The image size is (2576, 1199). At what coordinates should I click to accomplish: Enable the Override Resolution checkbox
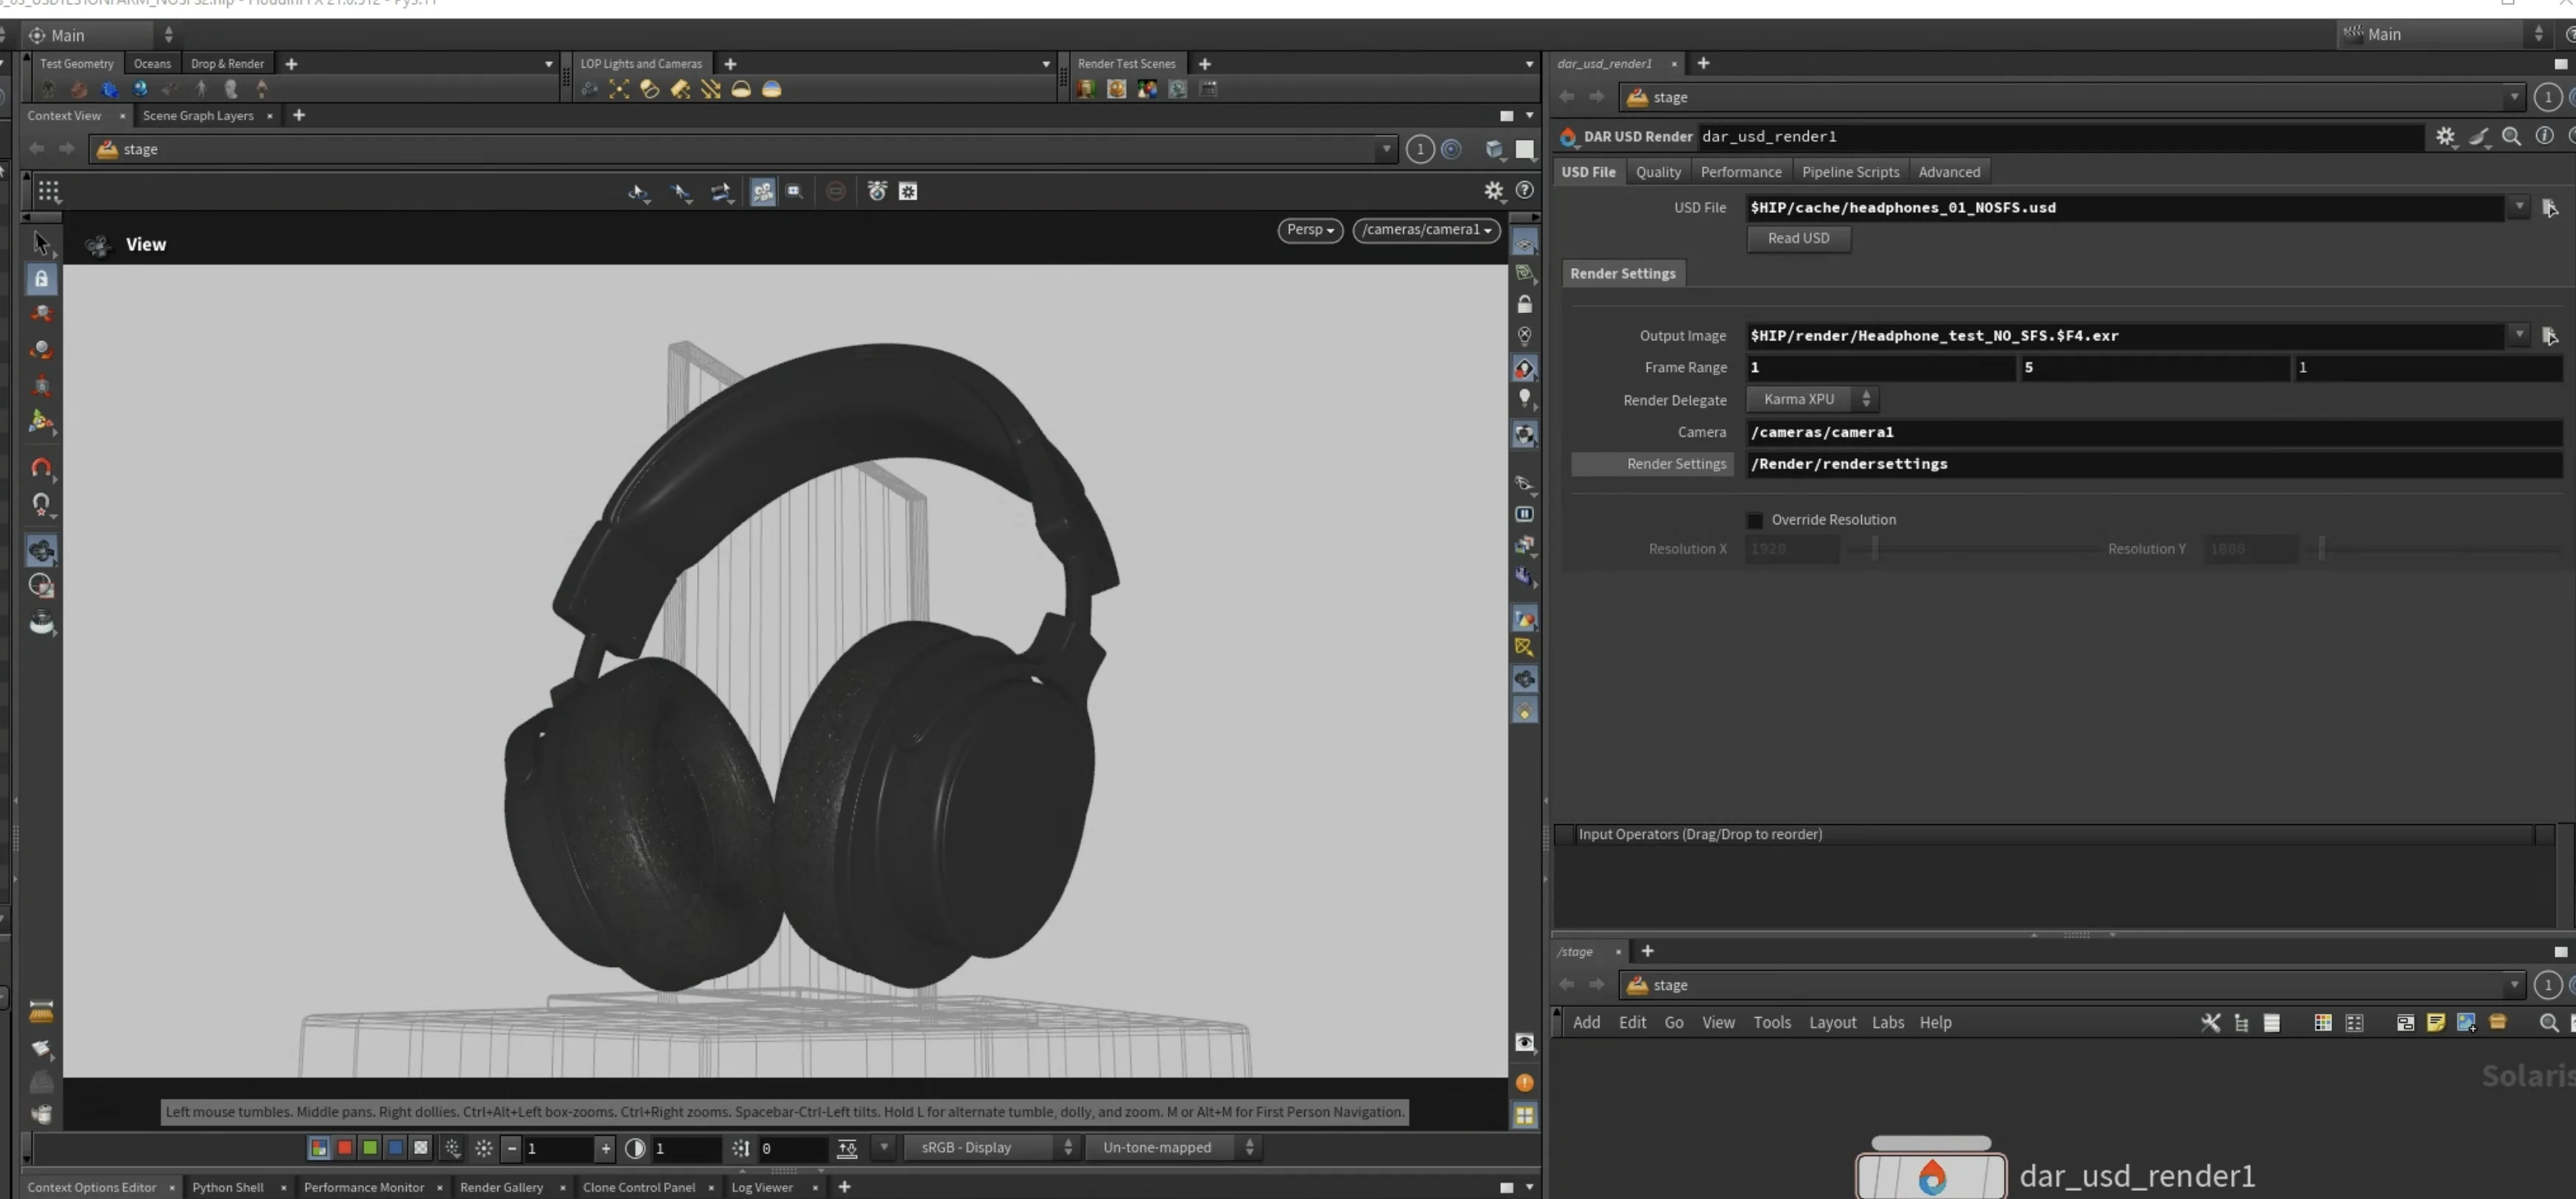pos(1755,519)
